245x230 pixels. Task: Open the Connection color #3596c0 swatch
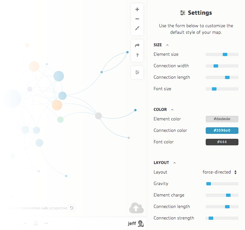pyautogui.click(x=222, y=131)
